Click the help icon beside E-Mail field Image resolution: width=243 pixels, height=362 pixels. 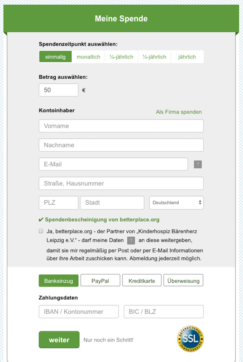[198, 164]
